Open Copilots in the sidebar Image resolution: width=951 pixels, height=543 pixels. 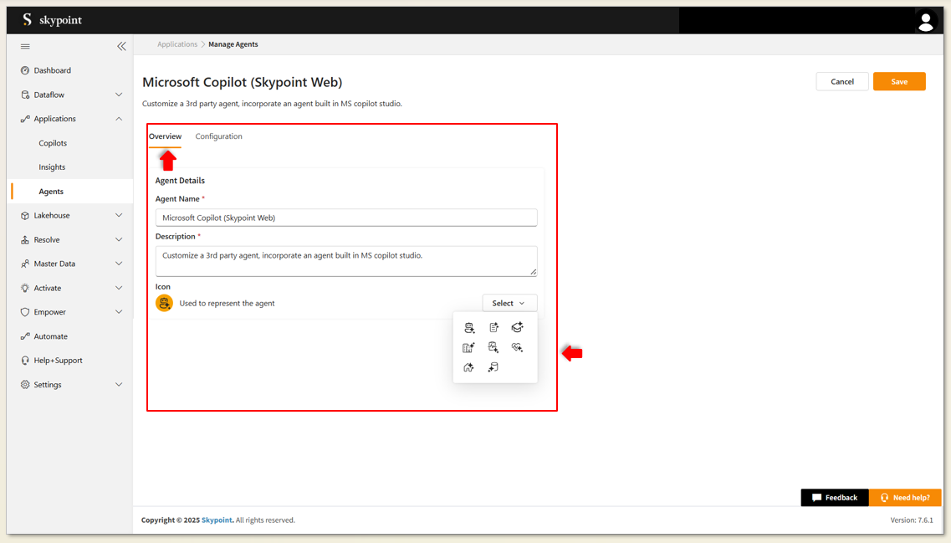pos(53,143)
